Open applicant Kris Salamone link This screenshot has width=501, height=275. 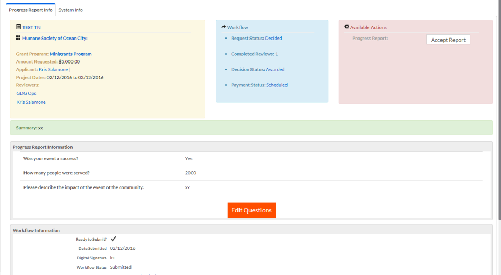click(53, 70)
